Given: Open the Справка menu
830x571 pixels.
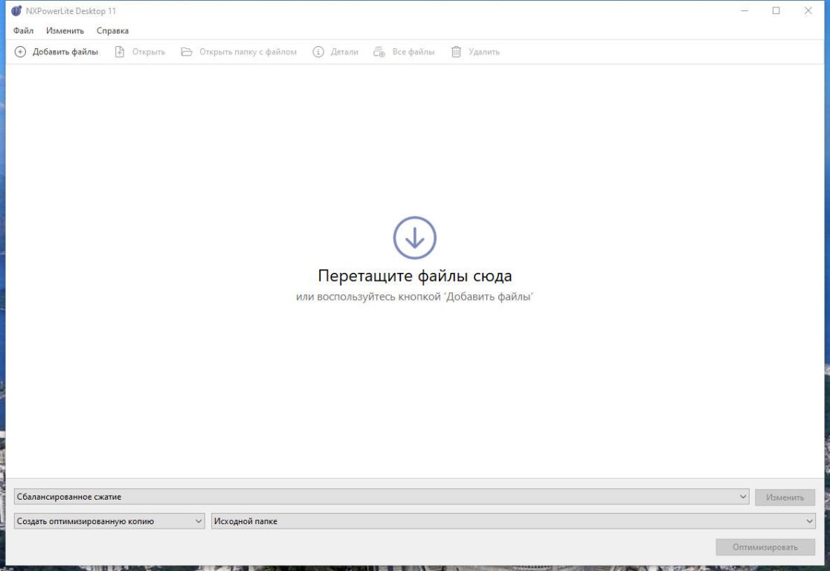Looking at the screenshot, I should [x=112, y=30].
